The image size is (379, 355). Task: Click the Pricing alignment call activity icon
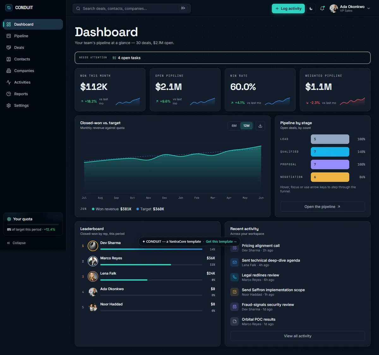[x=235, y=248]
